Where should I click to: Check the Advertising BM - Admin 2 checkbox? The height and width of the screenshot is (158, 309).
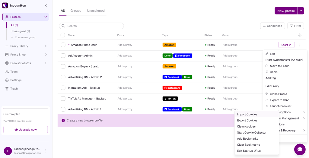(x=63, y=77)
